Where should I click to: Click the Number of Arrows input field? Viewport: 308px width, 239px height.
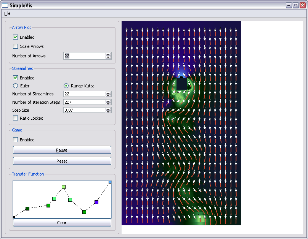pos(84,56)
